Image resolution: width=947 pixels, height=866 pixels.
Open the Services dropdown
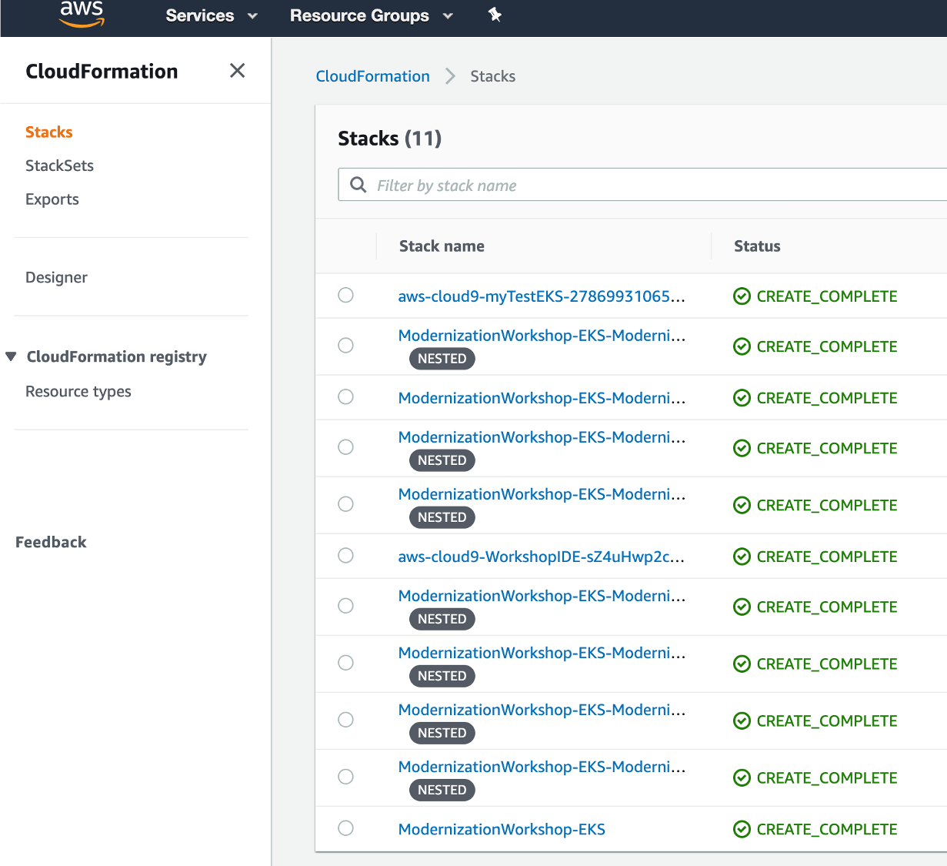pos(212,15)
